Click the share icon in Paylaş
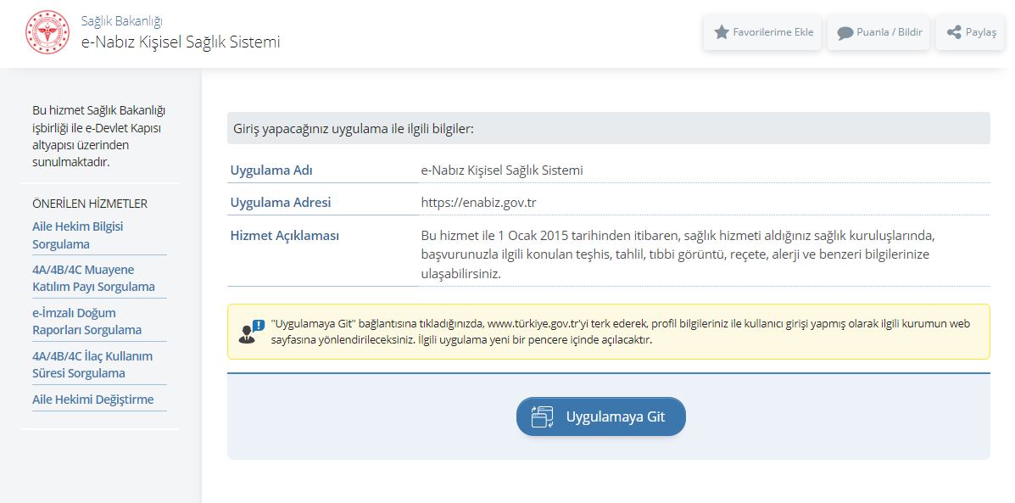This screenshot has height=503, width=1015. click(x=953, y=32)
